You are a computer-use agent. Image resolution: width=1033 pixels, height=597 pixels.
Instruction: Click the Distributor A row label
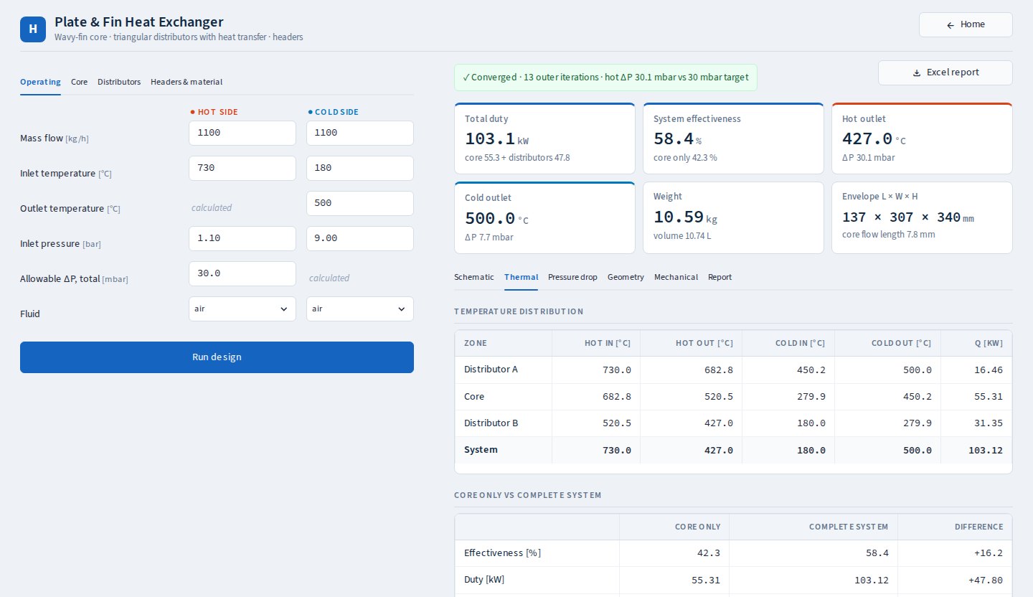point(491,370)
